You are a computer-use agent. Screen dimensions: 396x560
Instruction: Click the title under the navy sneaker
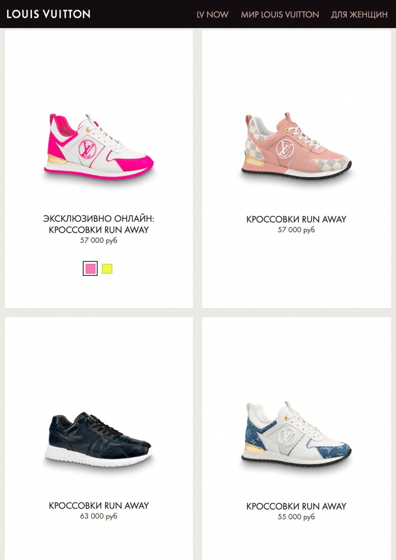tap(99, 506)
